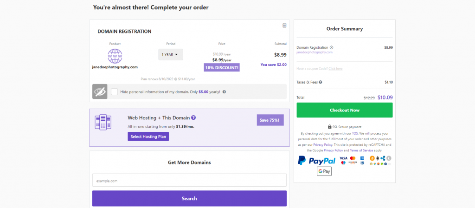Delete the domain registration with trash icon

point(284,25)
